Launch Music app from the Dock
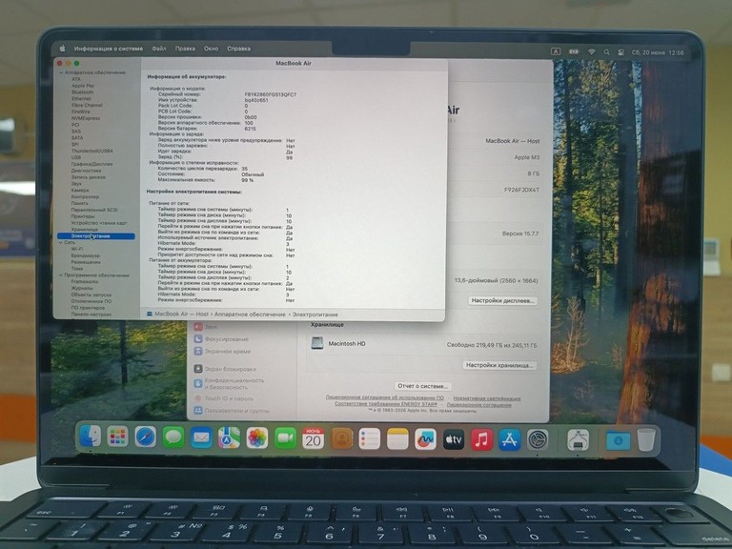The height and width of the screenshot is (549, 732). pyautogui.click(x=481, y=439)
